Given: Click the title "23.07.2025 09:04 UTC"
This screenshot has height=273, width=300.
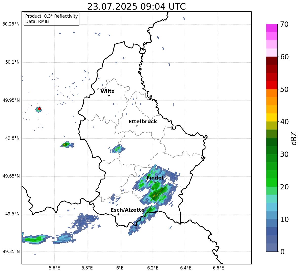Looking at the screenshot, I should pos(136,7).
